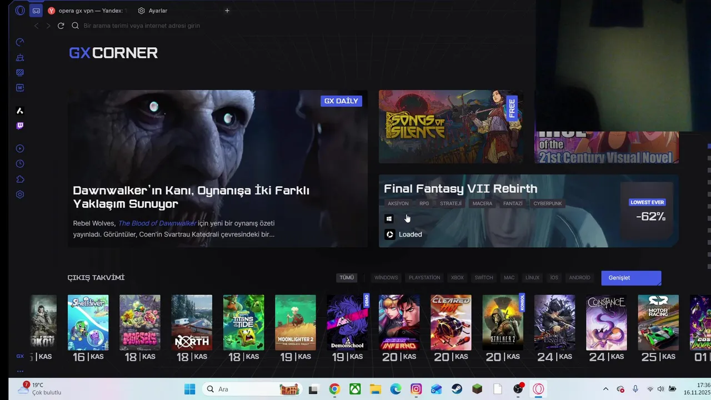Viewport: 711px width, 400px height.
Task: Click the MACERA genre tag
Action: pos(482,203)
